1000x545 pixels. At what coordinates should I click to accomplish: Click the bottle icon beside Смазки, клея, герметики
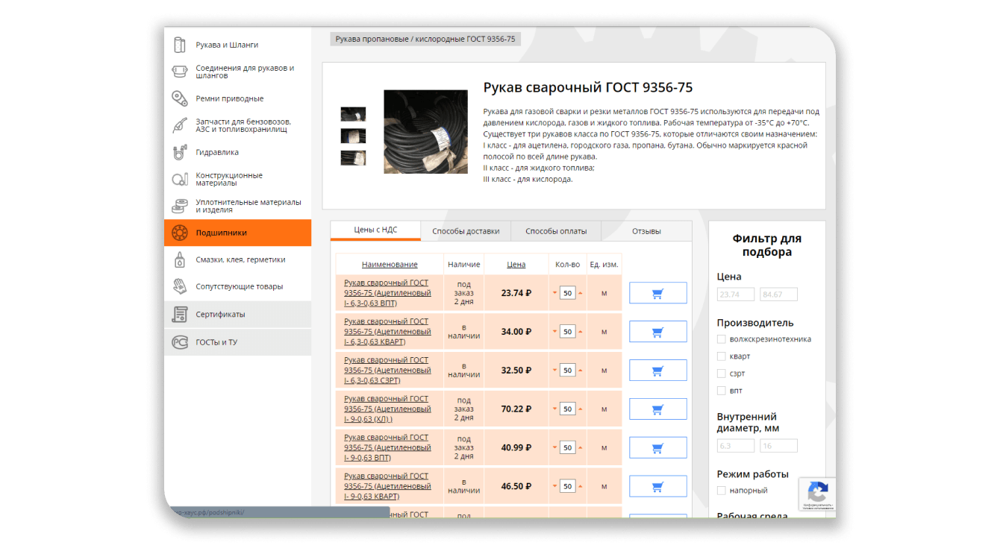(179, 259)
